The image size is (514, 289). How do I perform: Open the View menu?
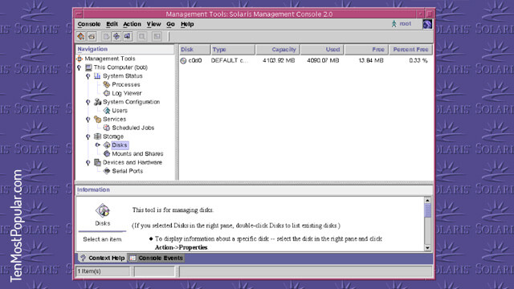[x=153, y=24]
